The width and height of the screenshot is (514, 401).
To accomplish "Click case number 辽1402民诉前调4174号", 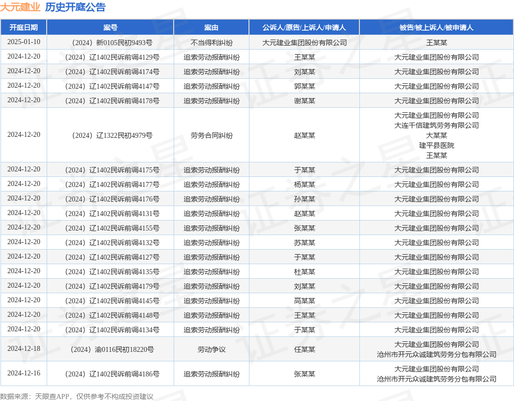I will tap(112, 72).
